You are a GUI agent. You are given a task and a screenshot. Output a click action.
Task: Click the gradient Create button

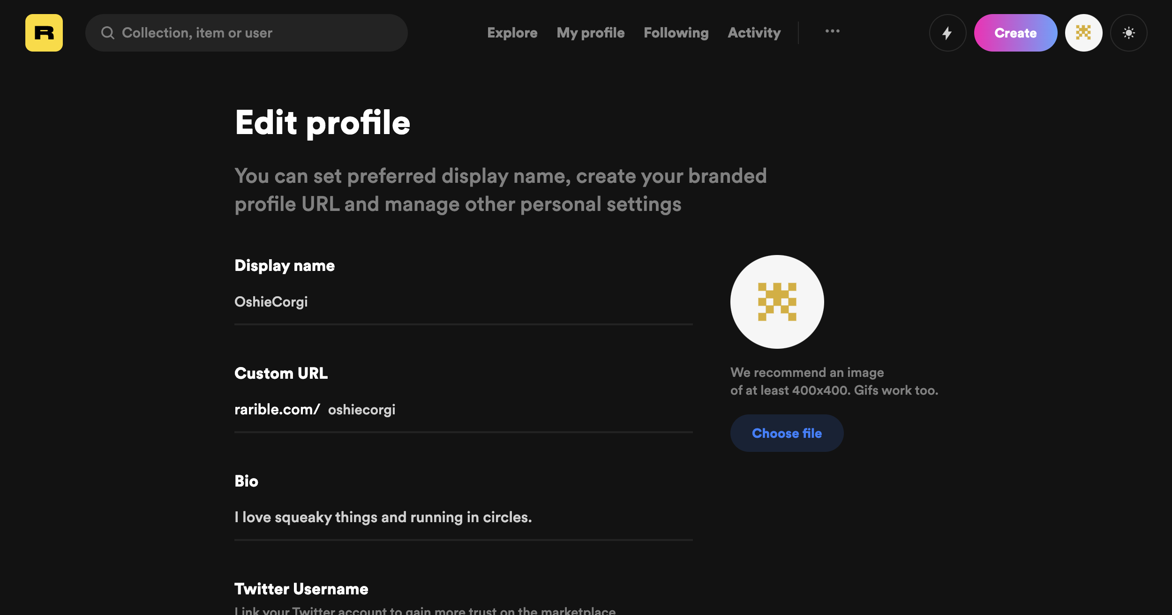1015,33
